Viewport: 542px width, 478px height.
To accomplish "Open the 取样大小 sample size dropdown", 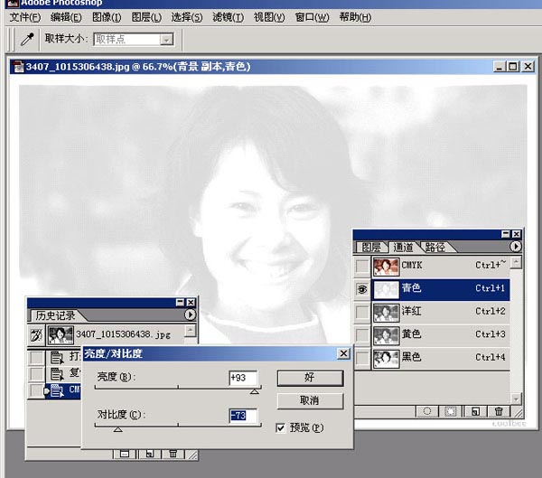I will pos(165,39).
